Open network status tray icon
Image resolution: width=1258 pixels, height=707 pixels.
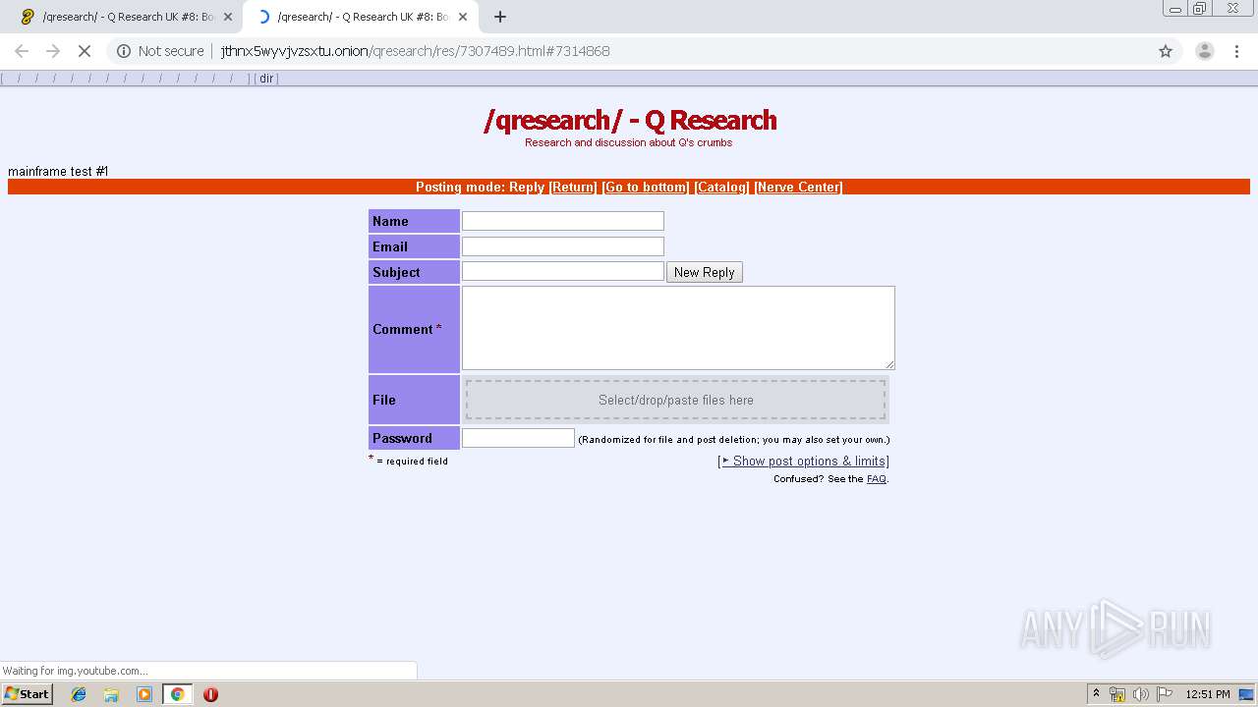1117,694
